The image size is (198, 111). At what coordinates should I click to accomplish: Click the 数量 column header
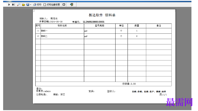click(137, 26)
